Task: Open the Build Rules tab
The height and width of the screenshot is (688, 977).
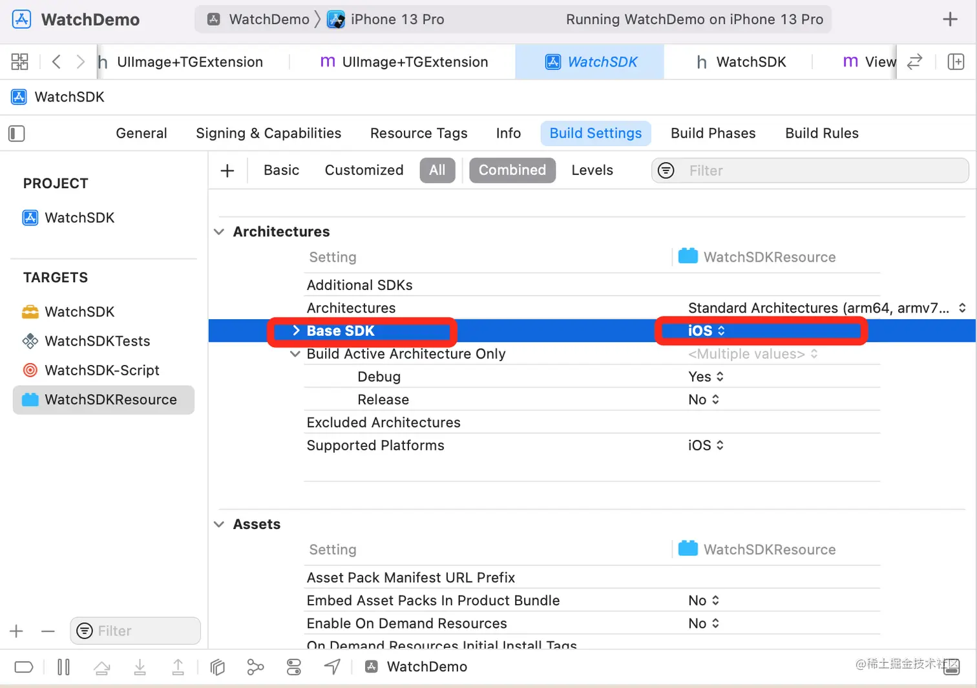Action: (x=822, y=134)
